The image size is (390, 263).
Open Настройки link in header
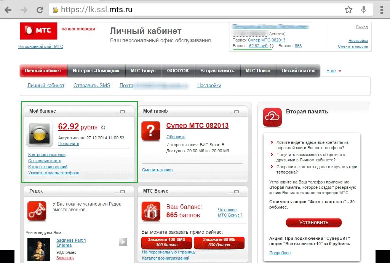pos(358,40)
